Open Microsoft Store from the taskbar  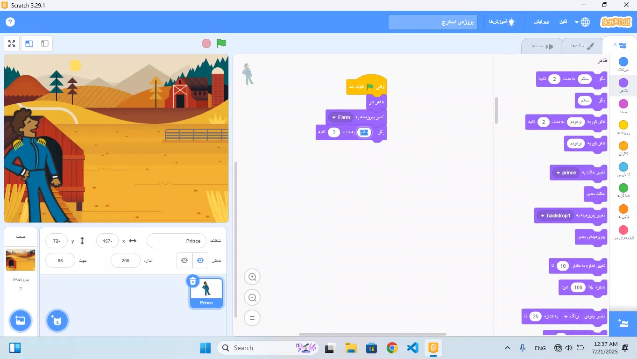pyautogui.click(x=371, y=348)
